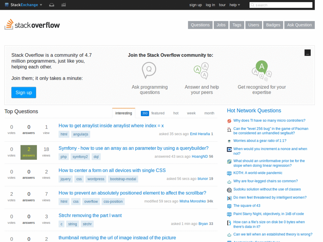Minimize the community join banner
323x242 pixels.
click(x=307, y=53)
